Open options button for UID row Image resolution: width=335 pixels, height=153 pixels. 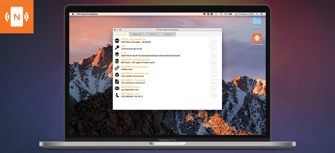pyautogui.click(x=214, y=48)
